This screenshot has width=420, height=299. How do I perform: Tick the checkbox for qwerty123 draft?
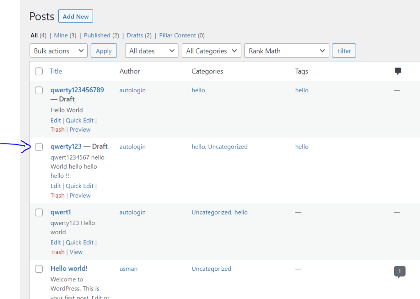pos(39,147)
